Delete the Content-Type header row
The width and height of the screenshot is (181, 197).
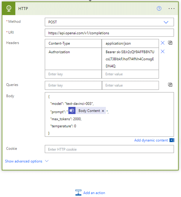coord(162,43)
